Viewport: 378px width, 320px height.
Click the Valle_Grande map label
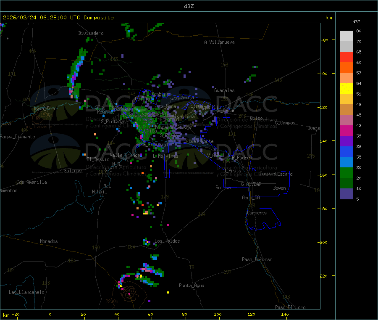[125, 155]
